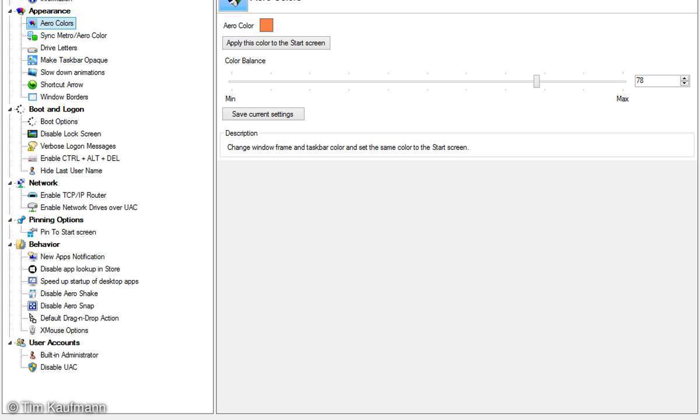Open XMouse Options tweak
Screen dimensions: 700x420
point(64,330)
